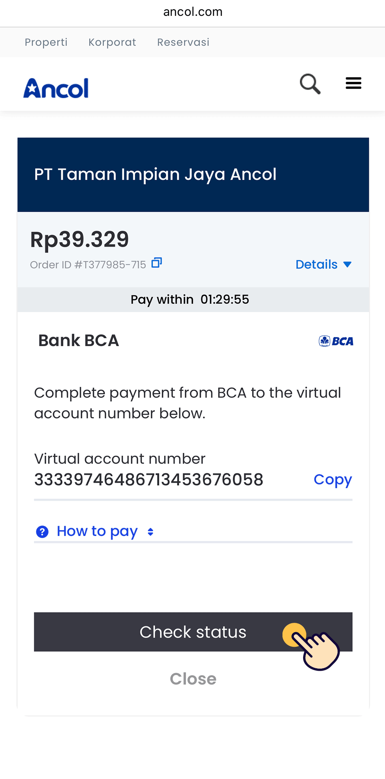The width and height of the screenshot is (385, 779).
Task: Close the payment dialog
Action: pos(193,679)
